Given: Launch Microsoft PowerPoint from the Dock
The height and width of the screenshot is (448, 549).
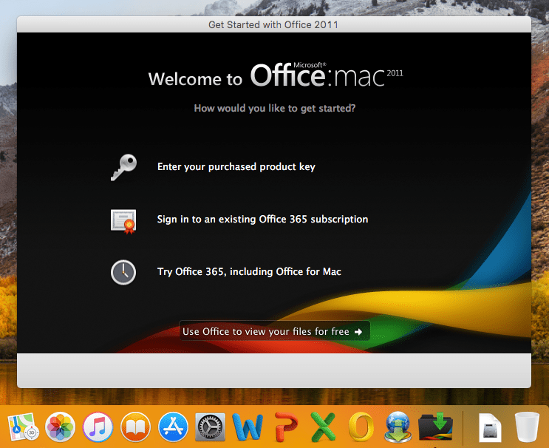Looking at the screenshot, I should click(286, 427).
